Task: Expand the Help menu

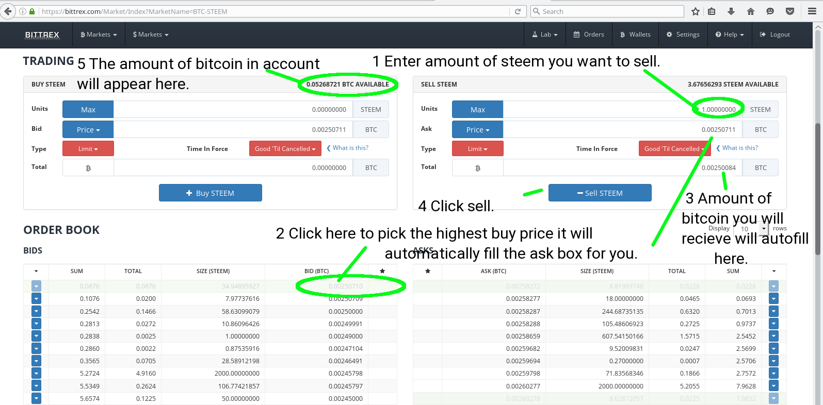Action: [x=730, y=35]
